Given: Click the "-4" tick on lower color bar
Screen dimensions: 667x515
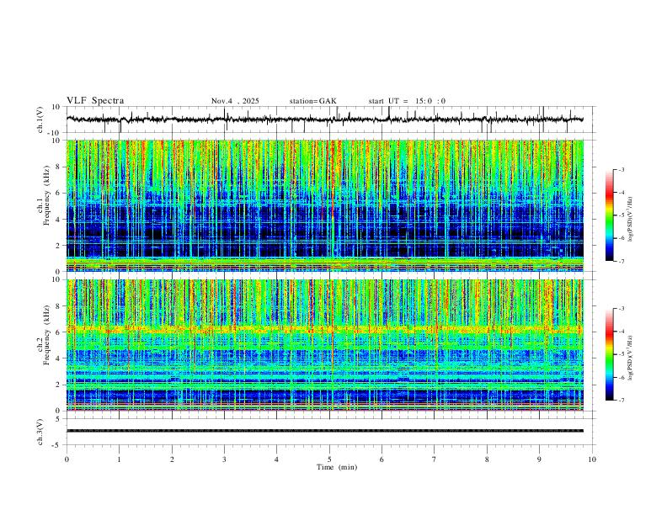Looking at the screenshot, I should tap(621, 332).
